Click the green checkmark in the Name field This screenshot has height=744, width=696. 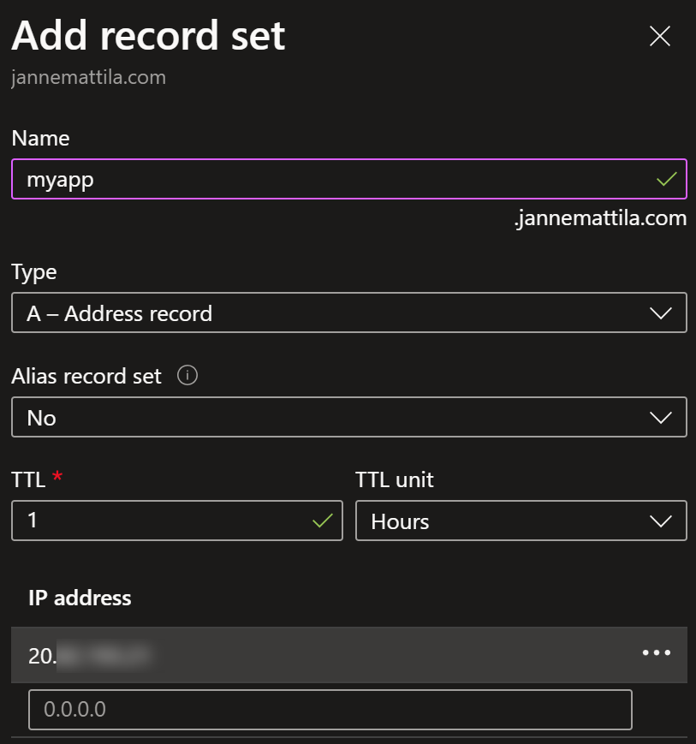pyautogui.click(x=667, y=179)
